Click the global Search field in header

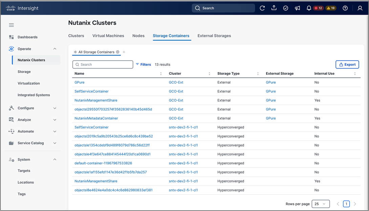click(x=223, y=8)
